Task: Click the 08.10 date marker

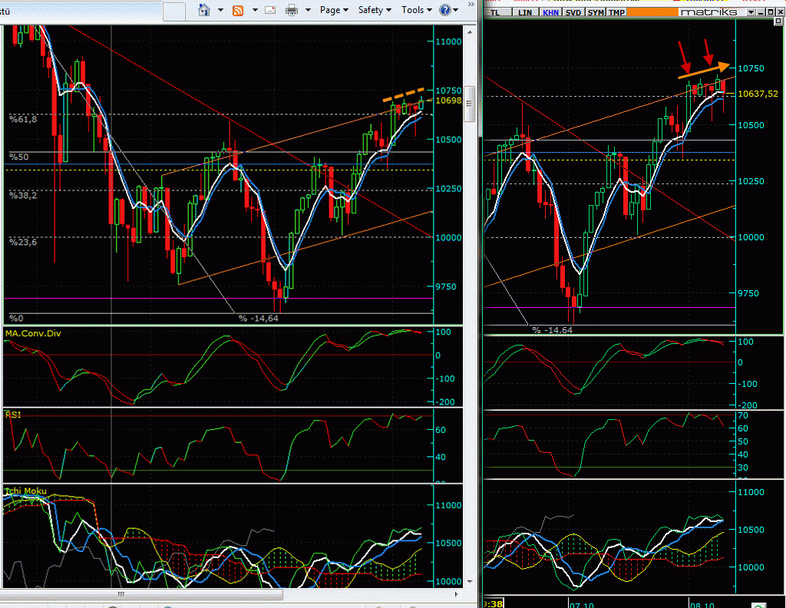Action: (702, 604)
